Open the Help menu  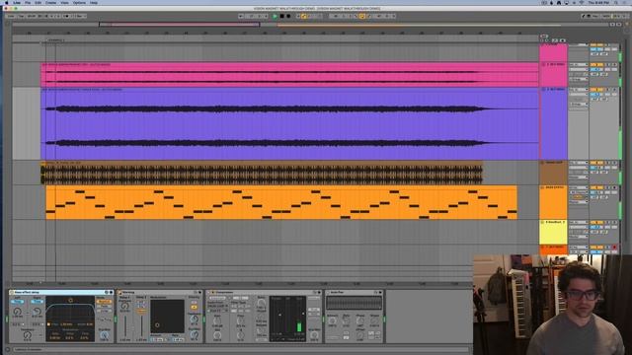pos(94,2)
